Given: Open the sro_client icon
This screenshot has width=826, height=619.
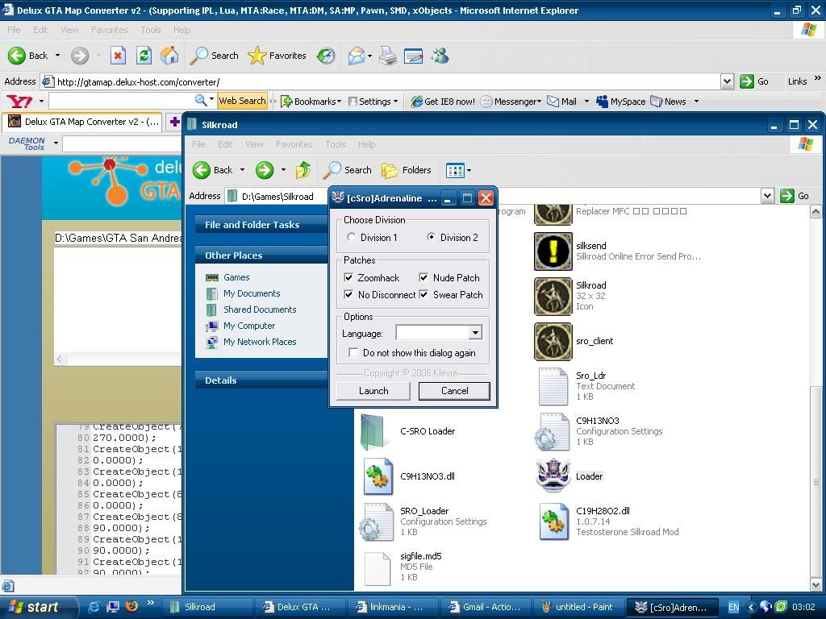Looking at the screenshot, I should pos(553,341).
